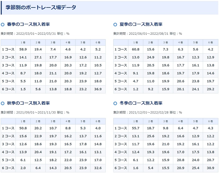Click the 36.9 value in spring table
219x173 pixels.
tap(98, 89)
